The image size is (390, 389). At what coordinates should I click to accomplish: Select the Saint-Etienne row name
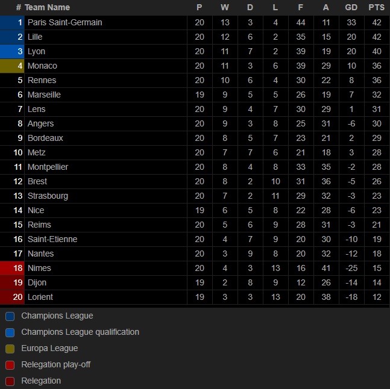[x=52, y=239]
